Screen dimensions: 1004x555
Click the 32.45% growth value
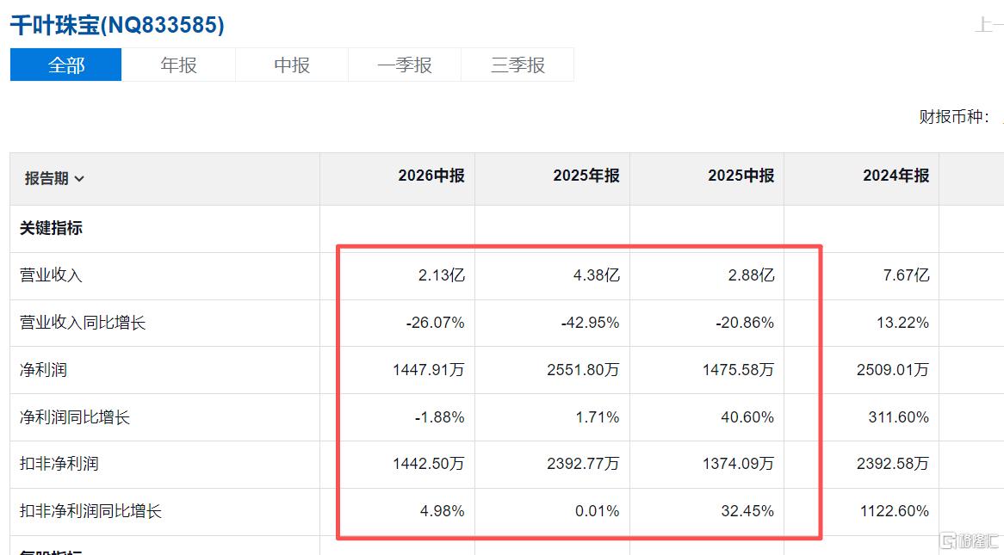[x=748, y=511]
